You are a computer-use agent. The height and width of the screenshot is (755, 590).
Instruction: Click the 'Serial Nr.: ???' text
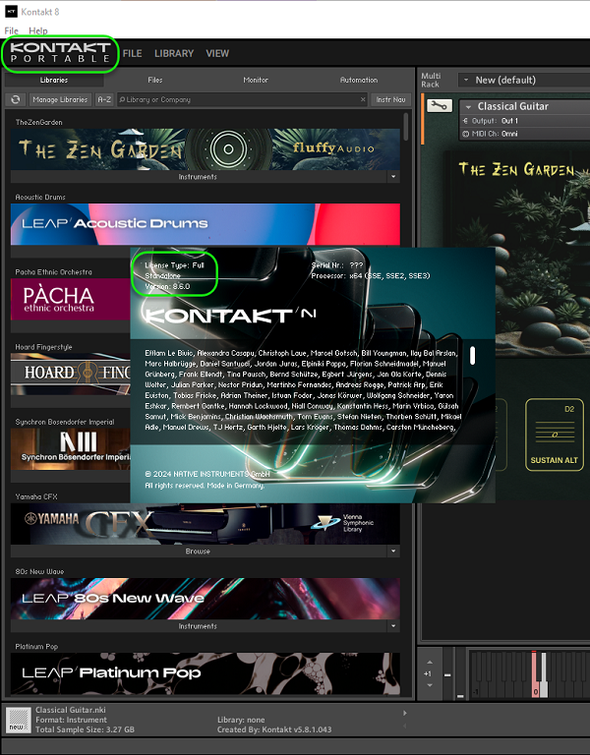(337, 265)
